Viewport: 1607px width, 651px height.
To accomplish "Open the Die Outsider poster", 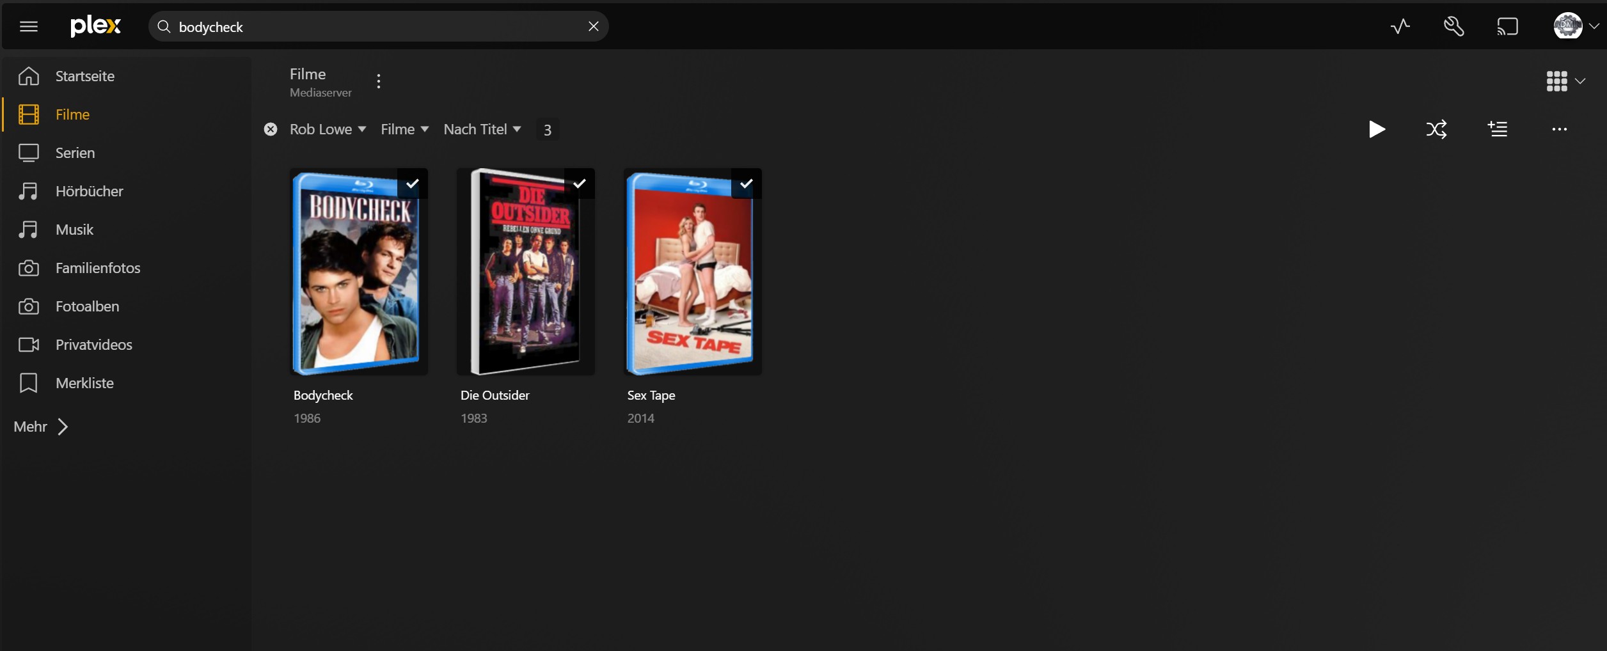I will [x=526, y=272].
